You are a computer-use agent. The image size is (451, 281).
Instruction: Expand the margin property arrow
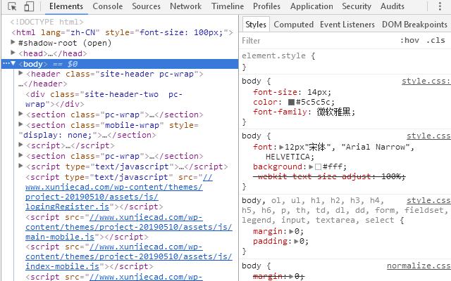point(290,230)
